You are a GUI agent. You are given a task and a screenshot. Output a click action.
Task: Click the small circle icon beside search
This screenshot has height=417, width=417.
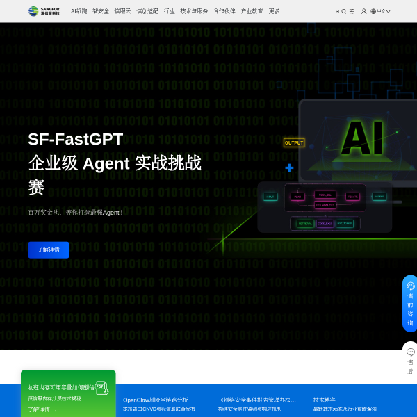pyautogui.click(x=337, y=11)
